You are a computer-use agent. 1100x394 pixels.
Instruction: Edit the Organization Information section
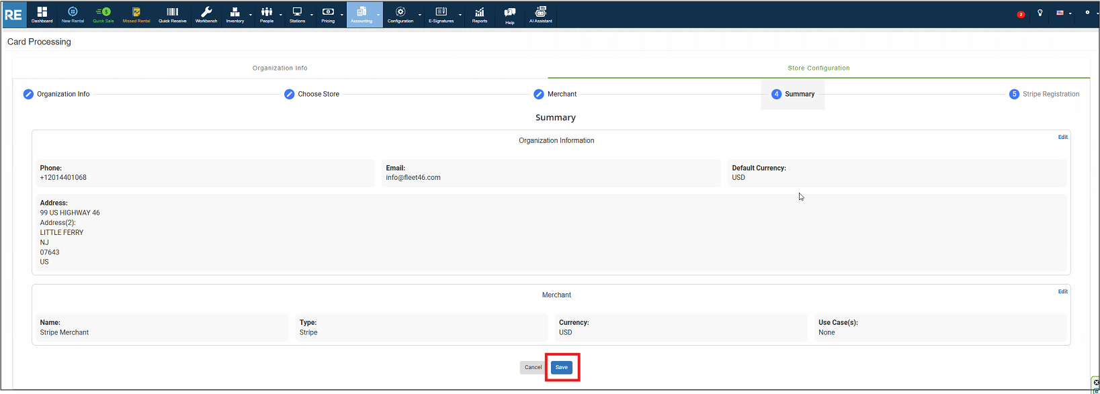(x=1062, y=137)
